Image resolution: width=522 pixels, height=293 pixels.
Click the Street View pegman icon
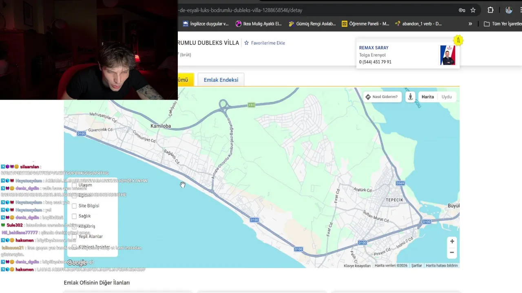(x=410, y=97)
